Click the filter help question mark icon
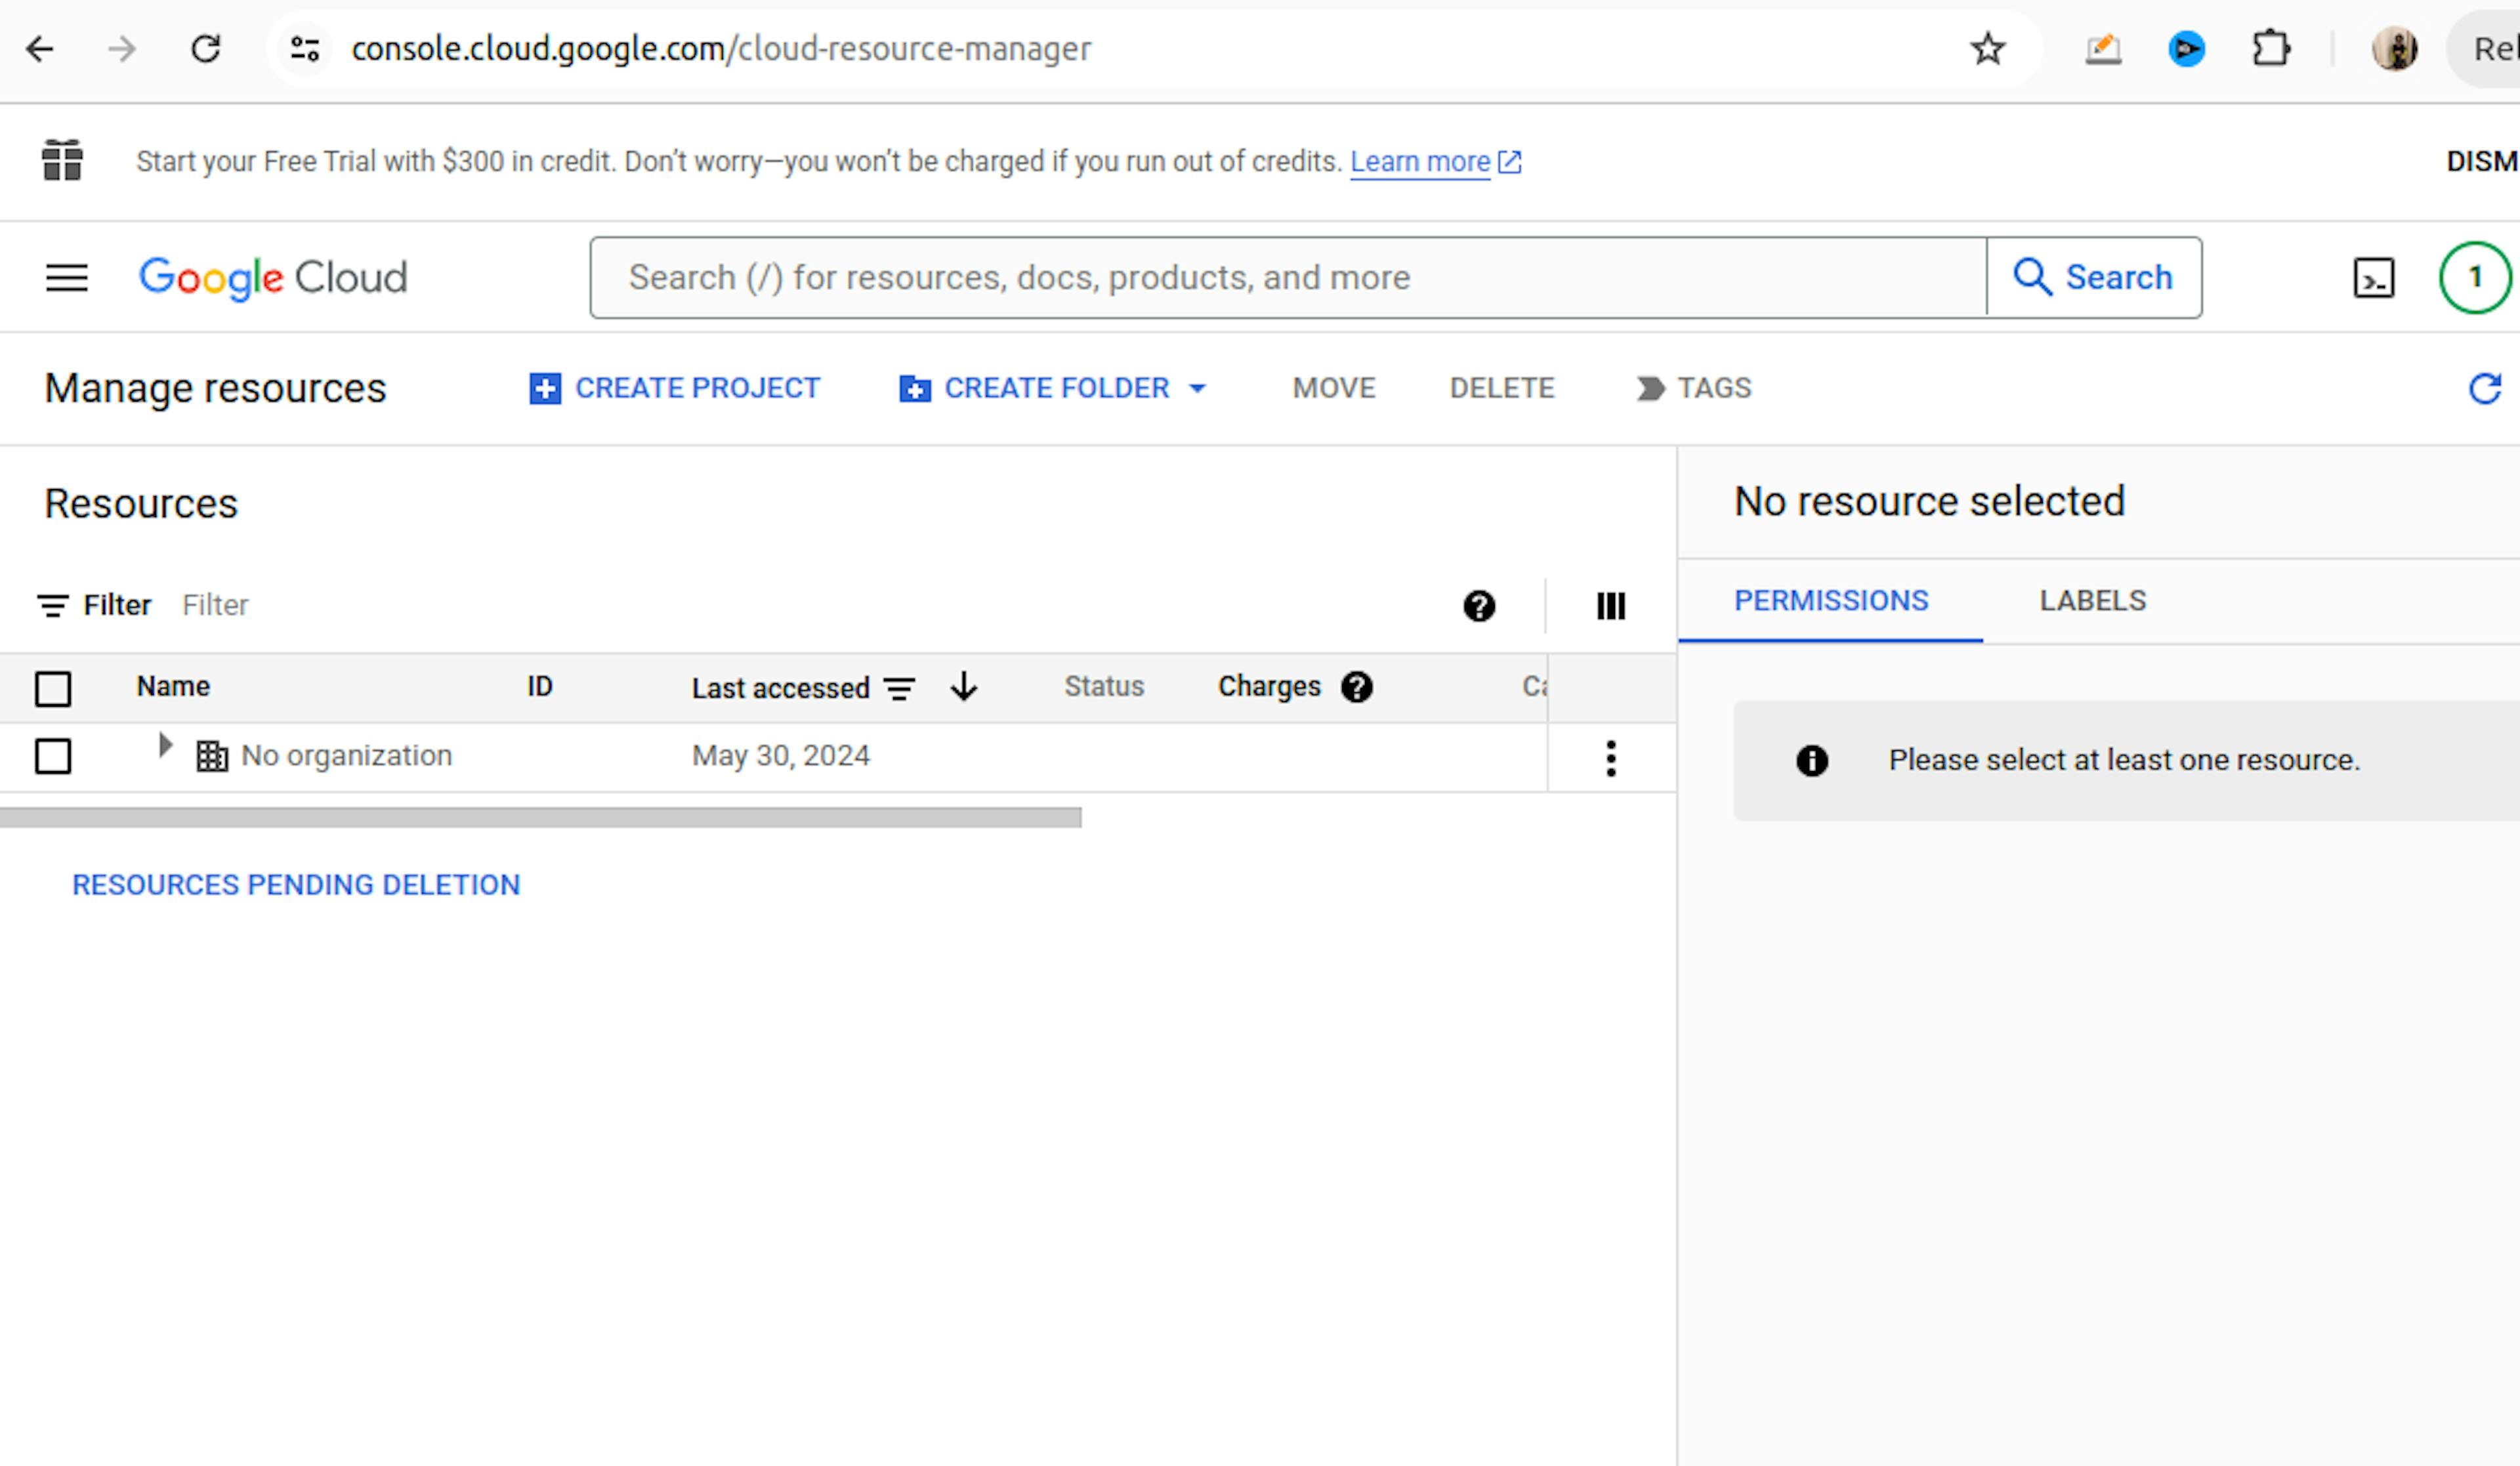 pyautogui.click(x=1479, y=606)
